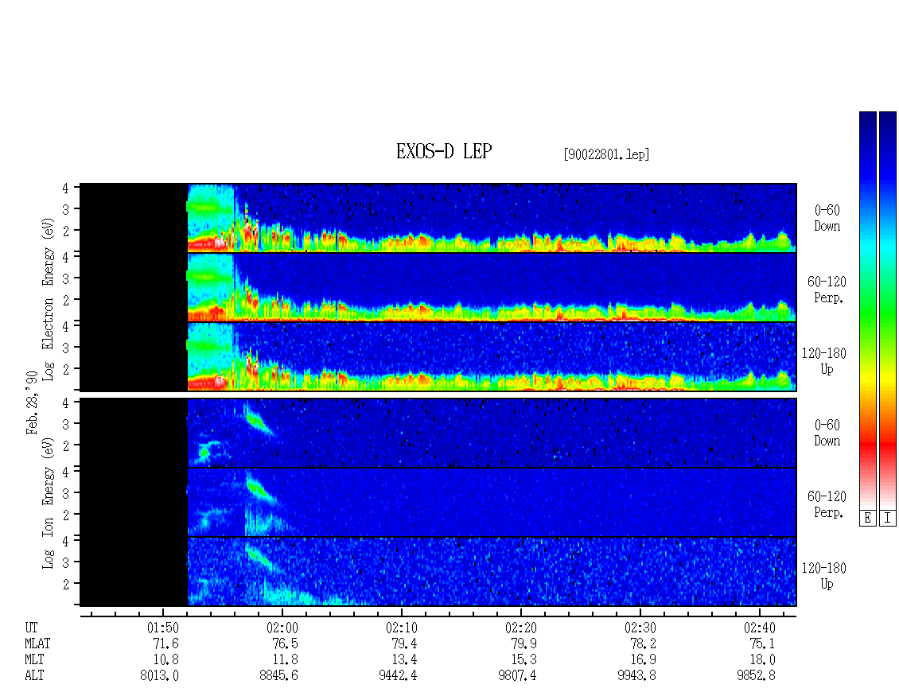Screen dimensions: 899x696
Task: Click the MLT value 15.3
Action: pos(524,660)
